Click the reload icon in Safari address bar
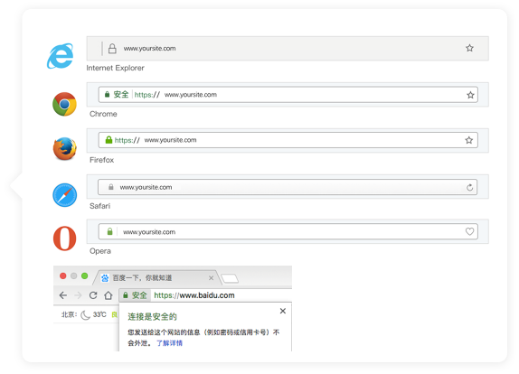This screenshot has width=519, height=374. (x=469, y=188)
